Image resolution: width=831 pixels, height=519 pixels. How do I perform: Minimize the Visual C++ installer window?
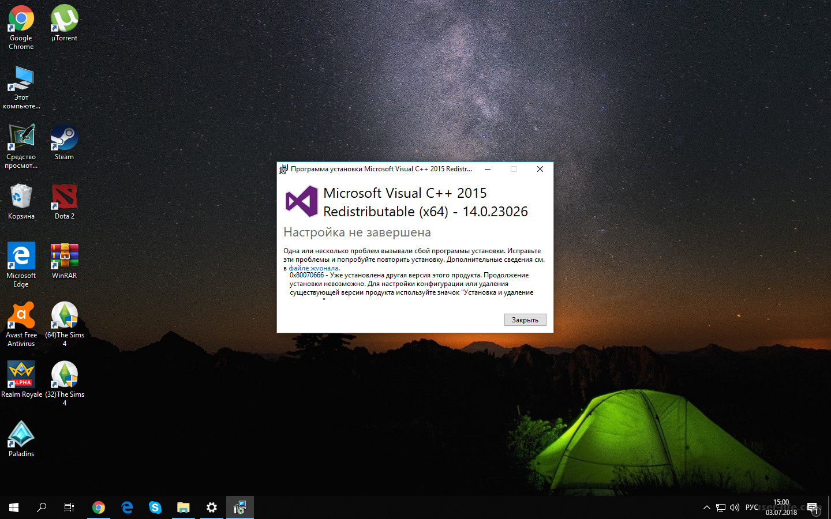(x=488, y=169)
